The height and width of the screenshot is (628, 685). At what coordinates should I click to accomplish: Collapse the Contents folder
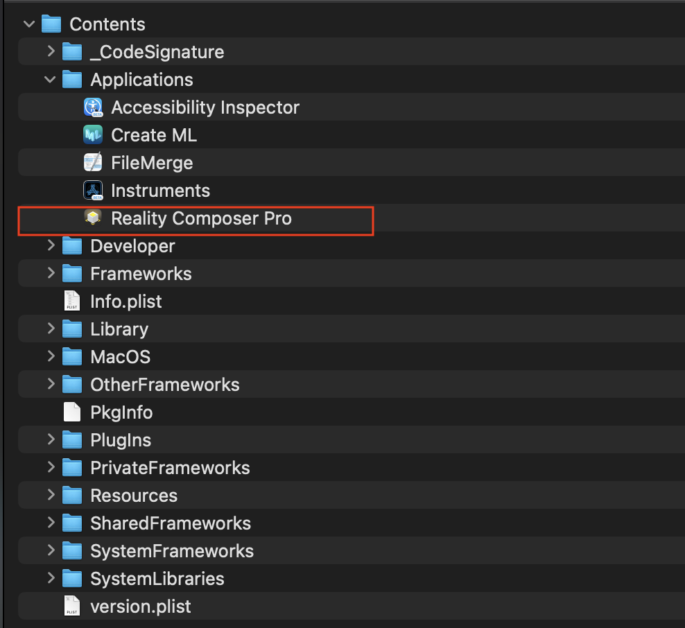28,24
